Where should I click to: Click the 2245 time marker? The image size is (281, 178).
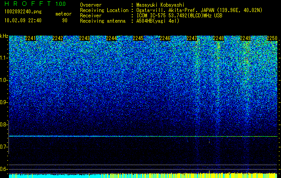click(138, 38)
